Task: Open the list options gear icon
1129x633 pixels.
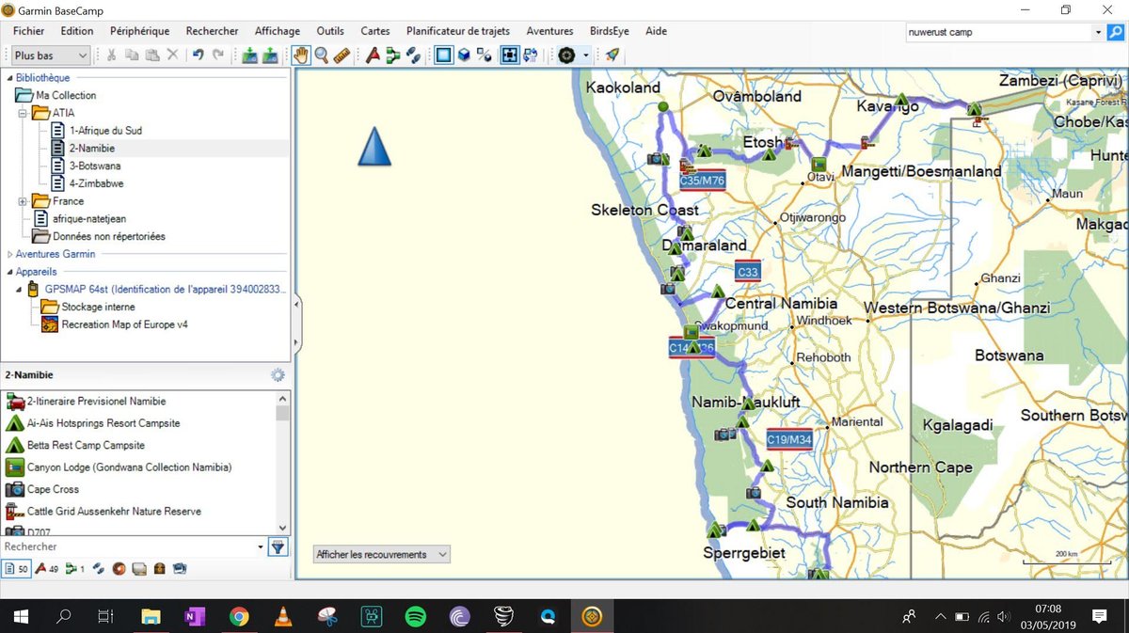Action: point(278,374)
